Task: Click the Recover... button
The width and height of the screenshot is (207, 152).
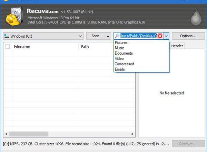Action: tap(188, 144)
